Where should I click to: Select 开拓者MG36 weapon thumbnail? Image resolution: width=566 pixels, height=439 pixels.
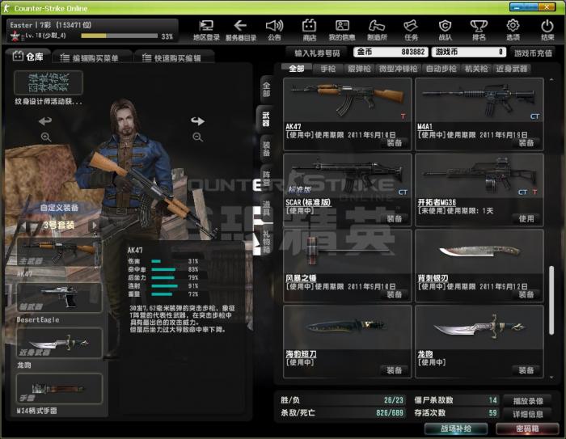tap(479, 175)
